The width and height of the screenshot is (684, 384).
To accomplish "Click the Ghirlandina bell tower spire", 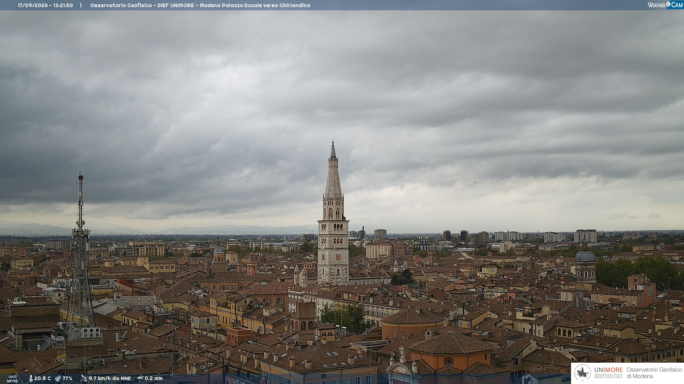I will 333,171.
